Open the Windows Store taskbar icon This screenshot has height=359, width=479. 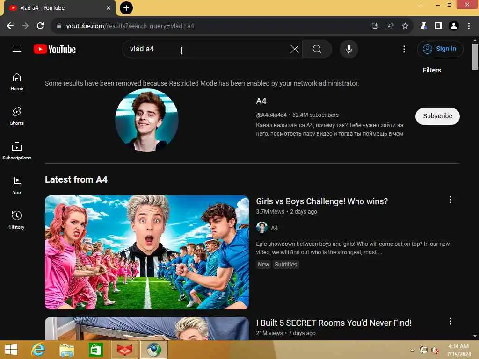tap(95, 350)
